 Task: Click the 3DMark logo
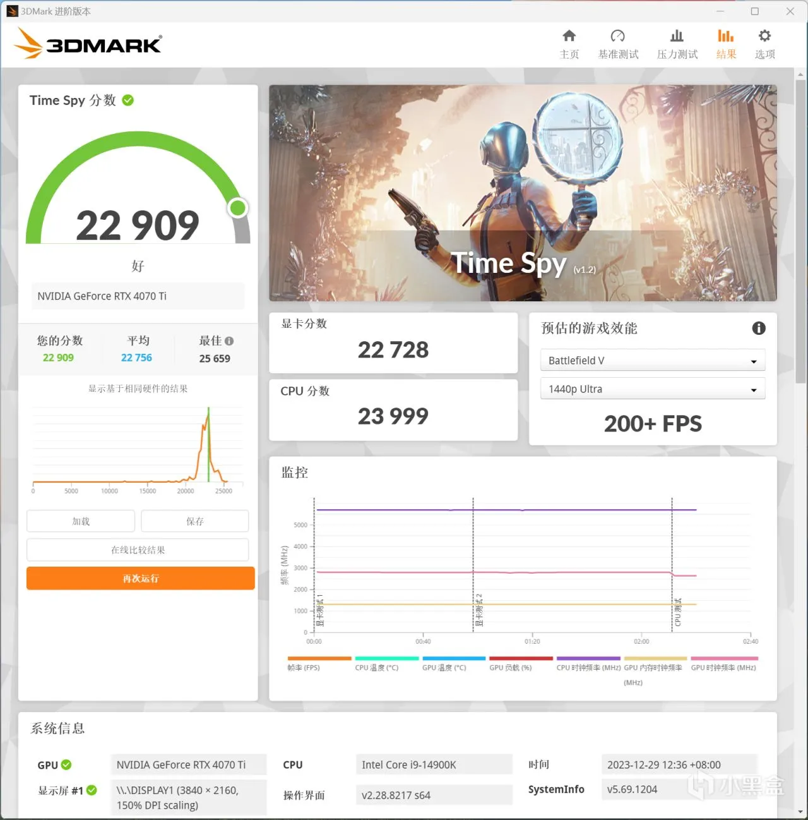click(88, 44)
